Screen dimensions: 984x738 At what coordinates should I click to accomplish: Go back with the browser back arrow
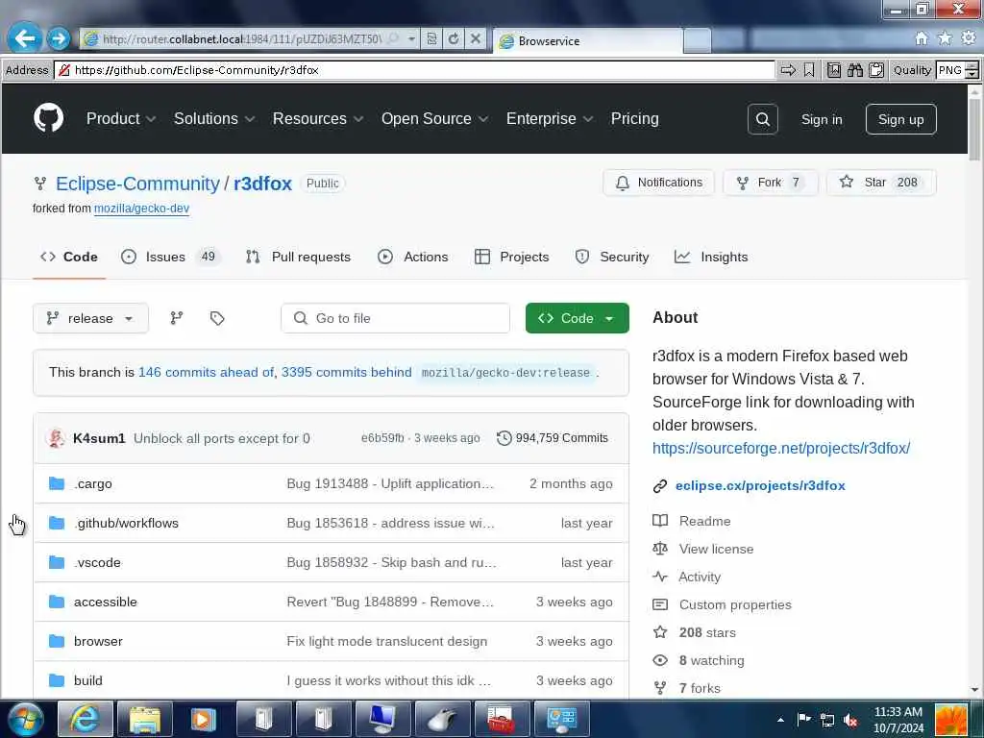(24, 38)
